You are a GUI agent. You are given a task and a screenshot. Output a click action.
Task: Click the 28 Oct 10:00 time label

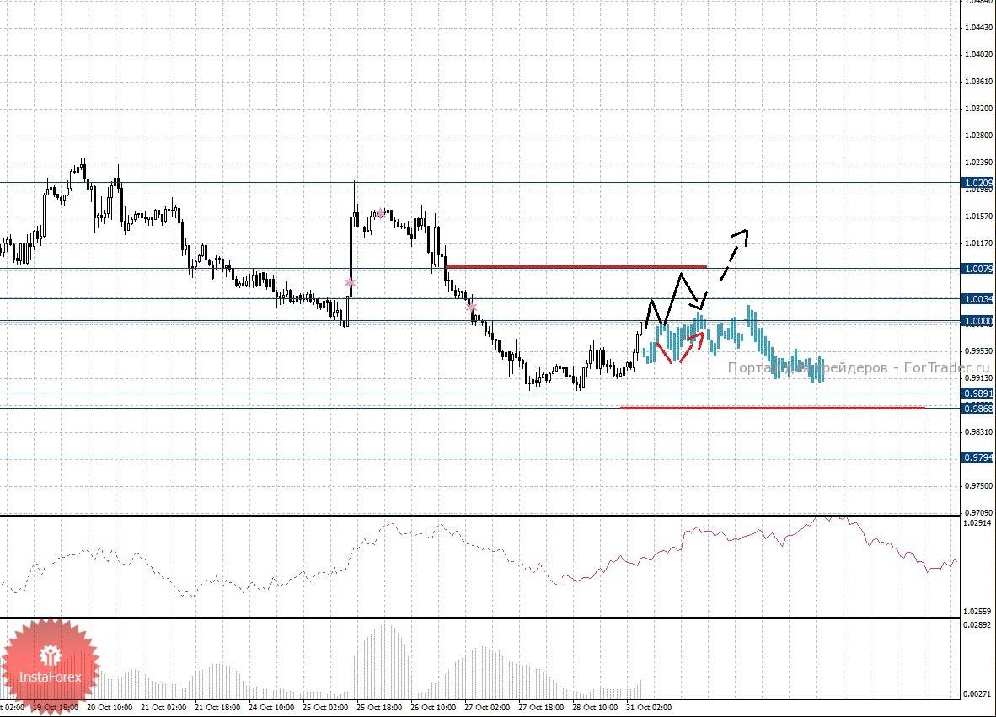pyautogui.click(x=595, y=708)
